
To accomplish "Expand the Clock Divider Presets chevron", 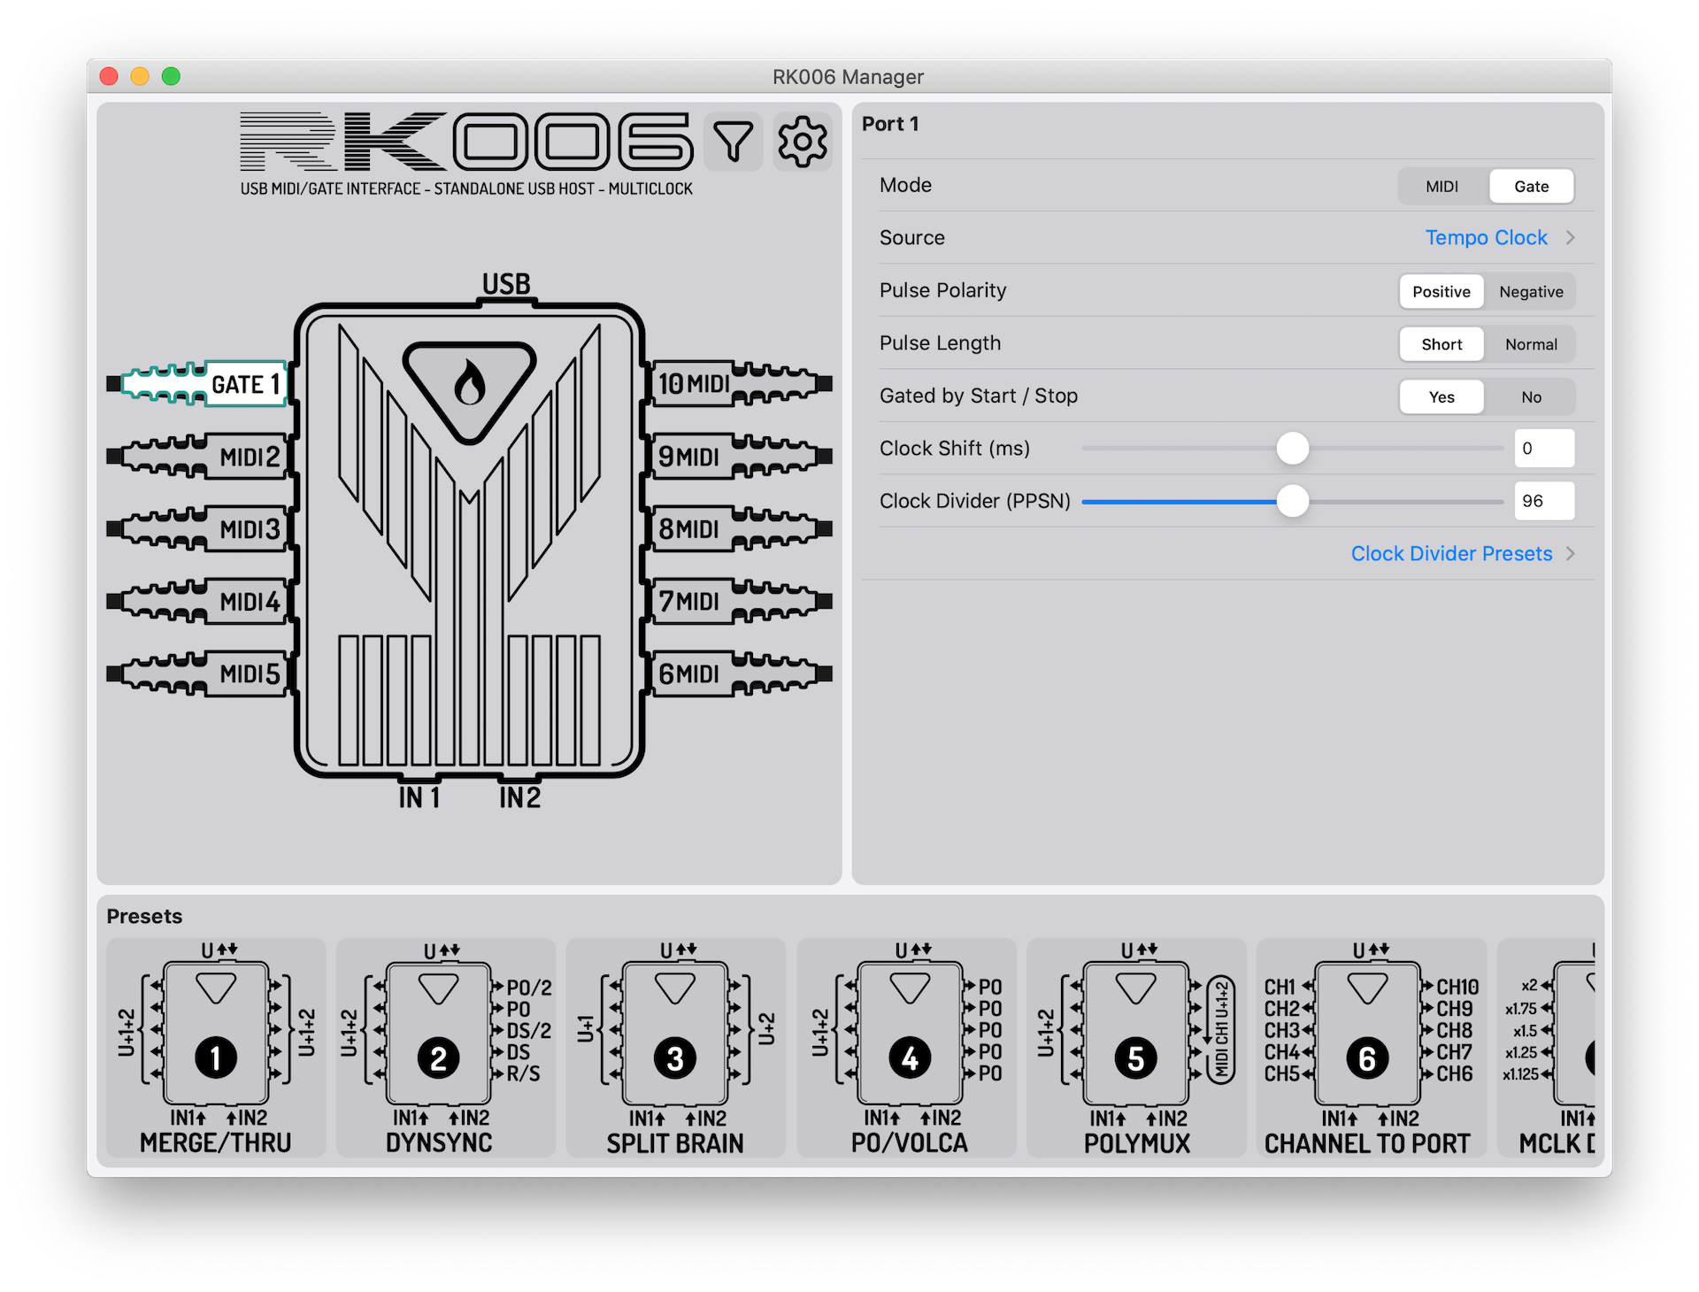I will click(1571, 554).
